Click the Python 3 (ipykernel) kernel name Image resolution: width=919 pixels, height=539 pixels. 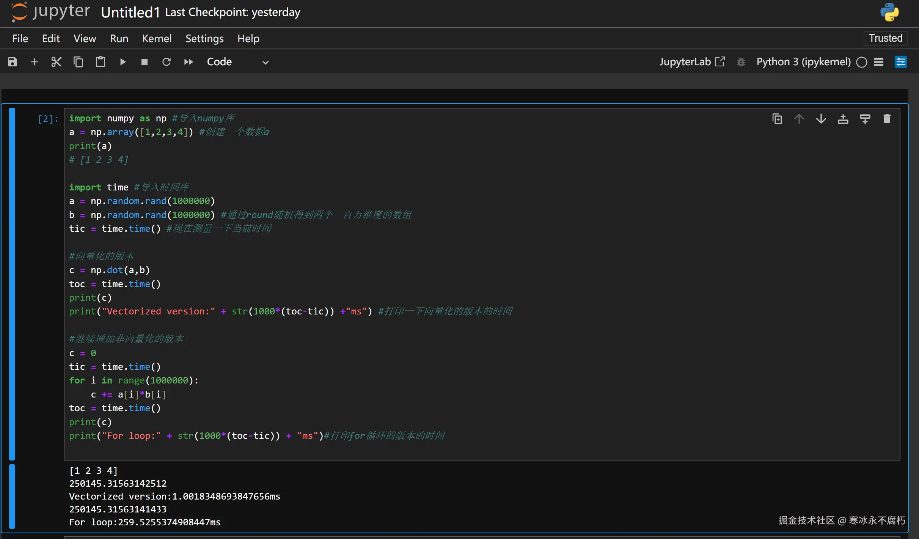click(803, 62)
